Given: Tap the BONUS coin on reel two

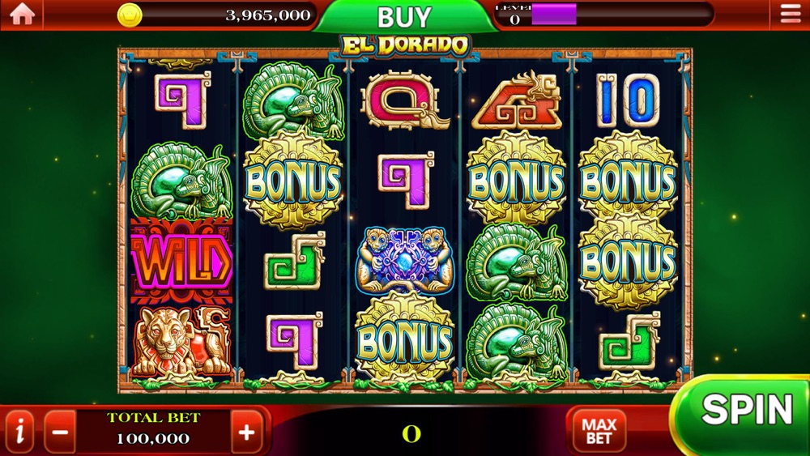Looking at the screenshot, I should click(293, 181).
